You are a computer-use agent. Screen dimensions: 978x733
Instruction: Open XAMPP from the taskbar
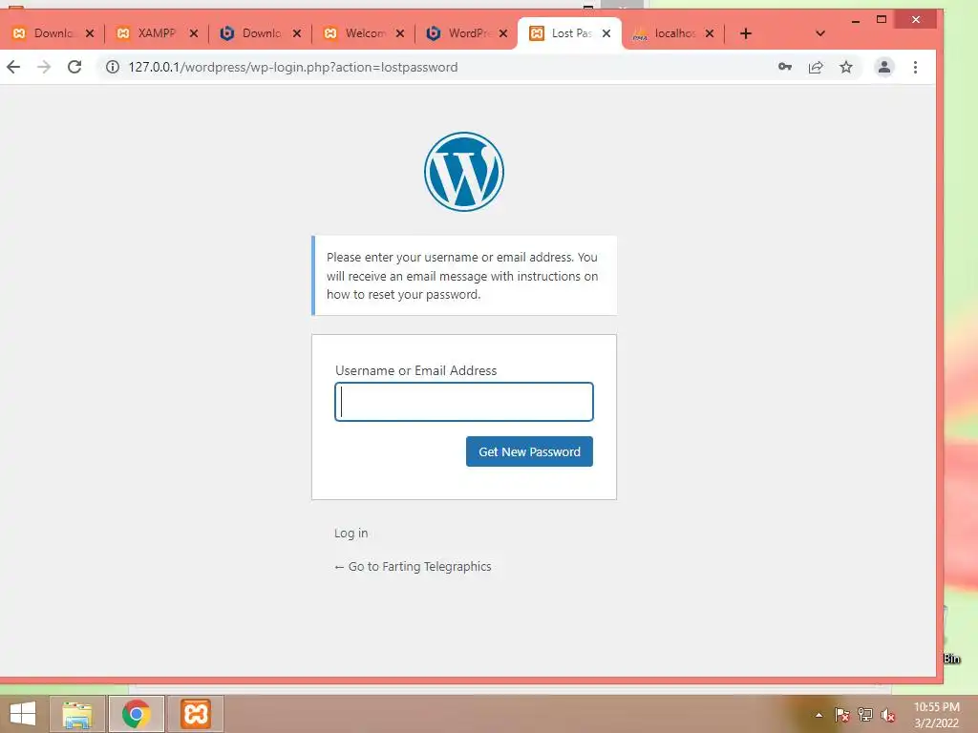click(195, 714)
